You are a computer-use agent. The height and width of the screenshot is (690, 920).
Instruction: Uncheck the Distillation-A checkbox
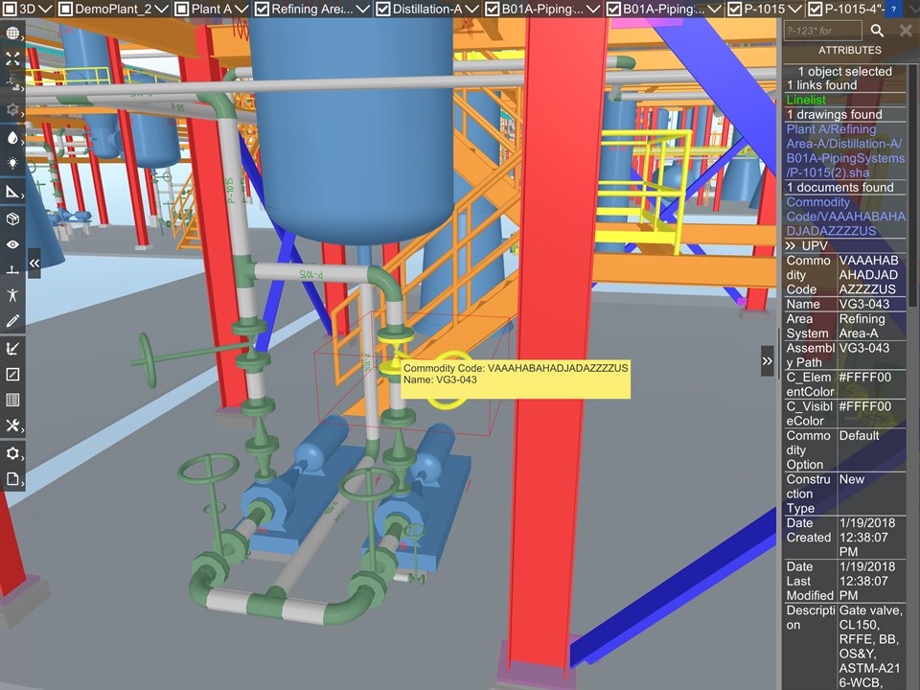point(382,9)
